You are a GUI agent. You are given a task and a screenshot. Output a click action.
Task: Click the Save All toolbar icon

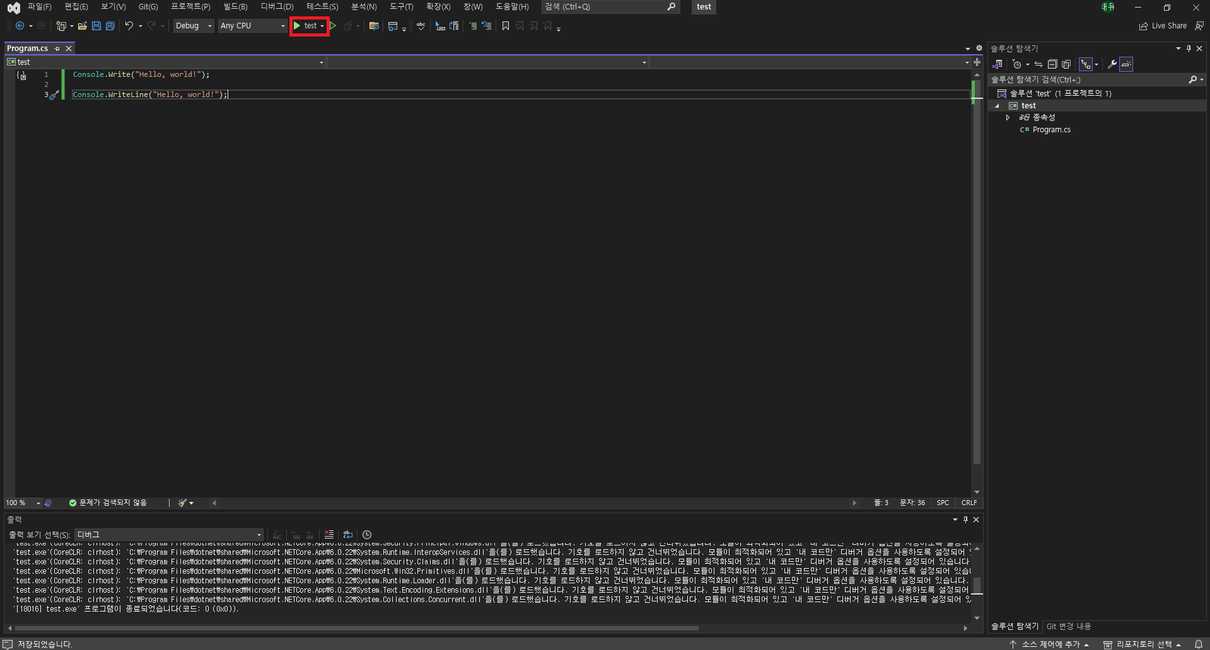pos(110,26)
